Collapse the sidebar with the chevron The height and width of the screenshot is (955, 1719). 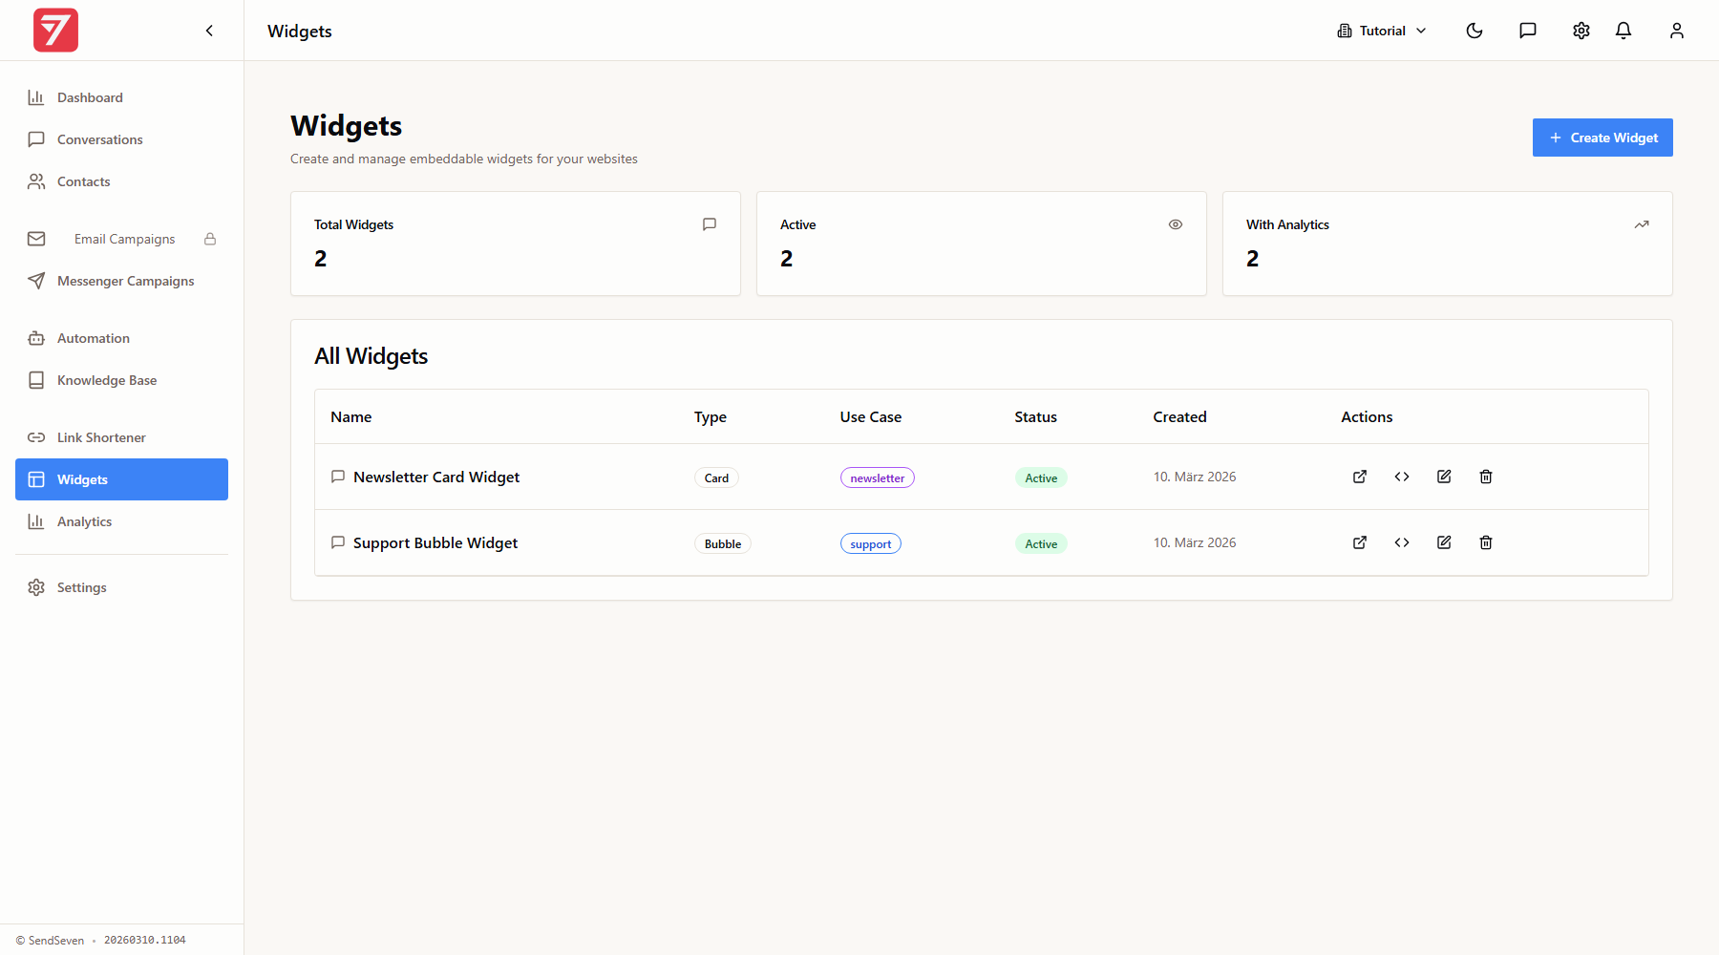click(x=209, y=31)
